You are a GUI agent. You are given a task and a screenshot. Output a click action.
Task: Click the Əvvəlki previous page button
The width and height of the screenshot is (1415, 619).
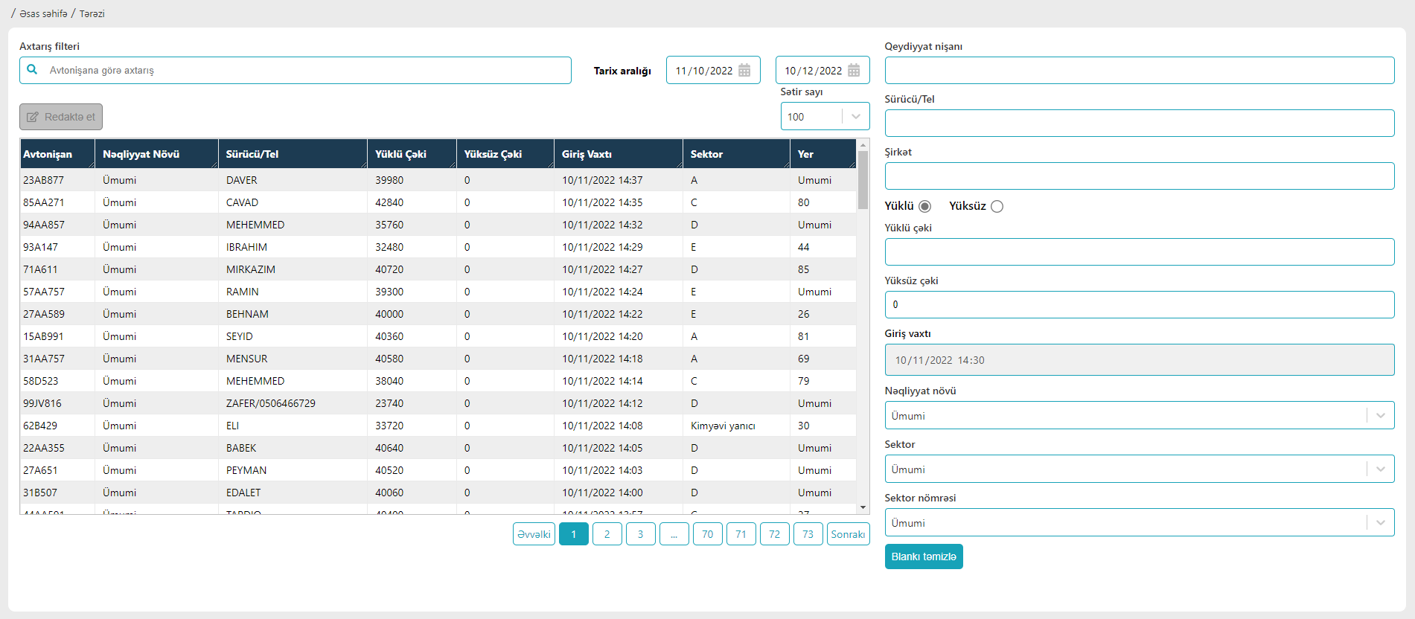coord(534,534)
